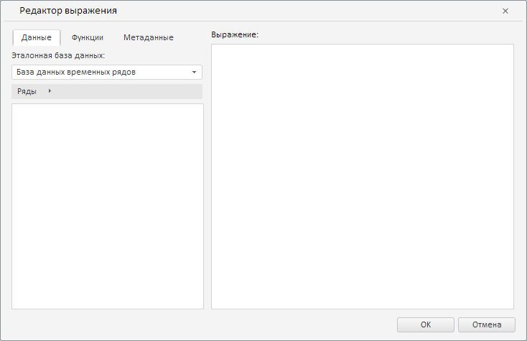Image resolution: width=527 pixels, height=341 pixels.
Task: Click the 'Эталонная база данных:' label
Action: pos(59,55)
